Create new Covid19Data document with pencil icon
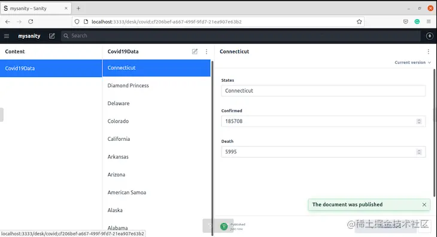 (x=195, y=51)
